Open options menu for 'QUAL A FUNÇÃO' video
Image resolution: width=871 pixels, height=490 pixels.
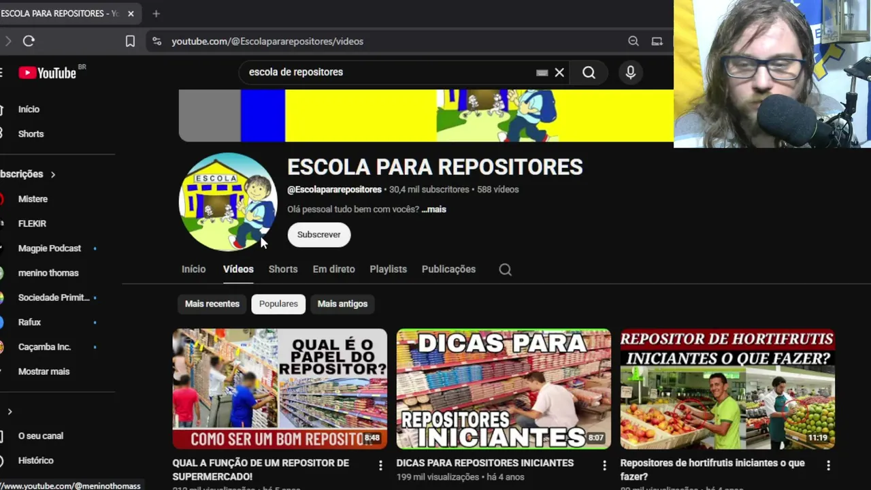tap(380, 465)
